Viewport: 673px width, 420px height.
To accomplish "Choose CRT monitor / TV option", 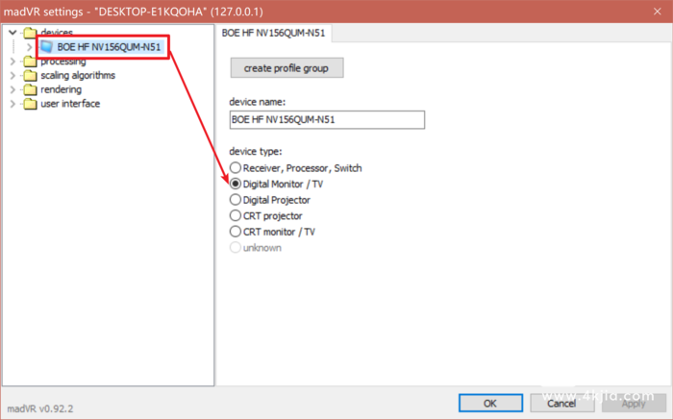I will click(236, 232).
